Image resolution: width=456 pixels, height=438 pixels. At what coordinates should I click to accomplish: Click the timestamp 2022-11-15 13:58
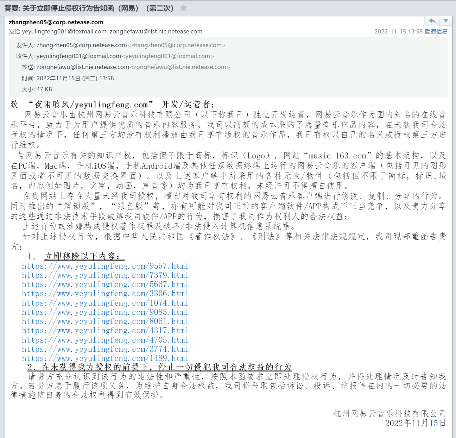click(398, 31)
